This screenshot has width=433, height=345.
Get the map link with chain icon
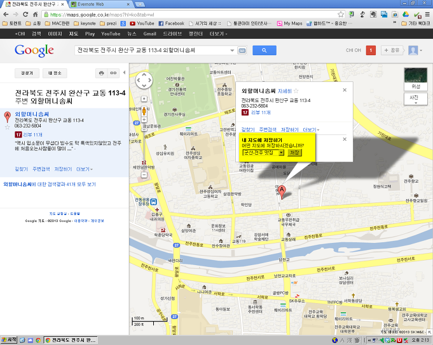point(113,73)
